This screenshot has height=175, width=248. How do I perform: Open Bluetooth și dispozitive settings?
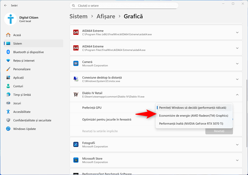28,52
